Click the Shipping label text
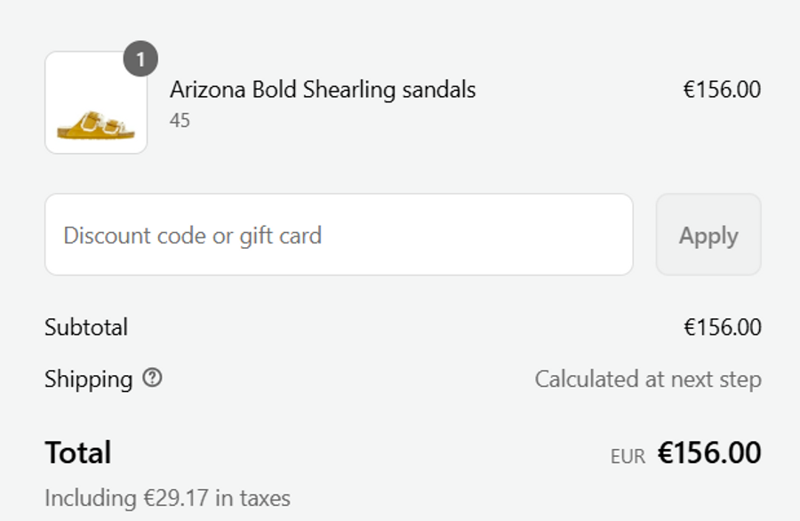Viewport: 800px width, 521px height. click(88, 380)
